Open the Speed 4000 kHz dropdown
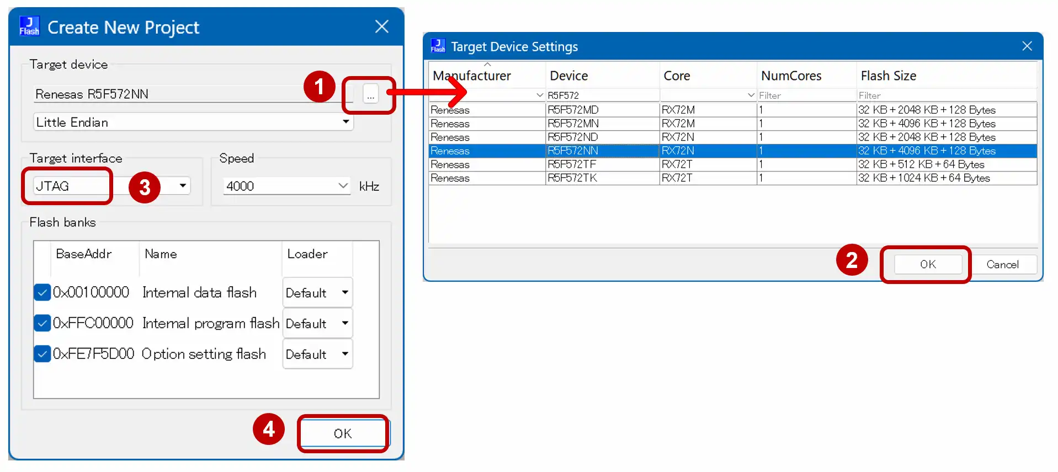This screenshot has width=1058, height=472. click(x=343, y=186)
